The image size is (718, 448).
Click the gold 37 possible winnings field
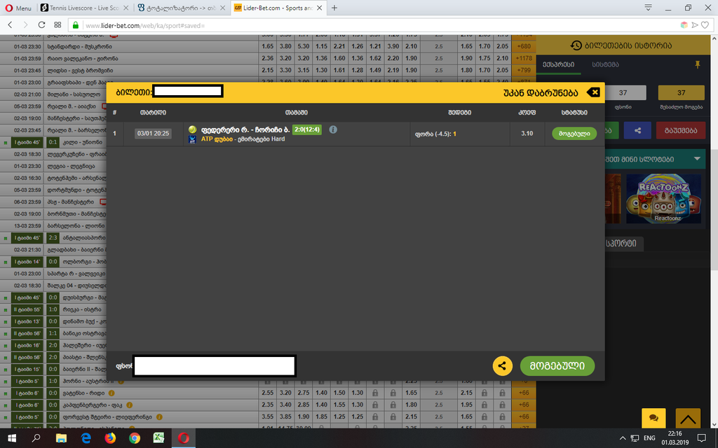(x=681, y=92)
